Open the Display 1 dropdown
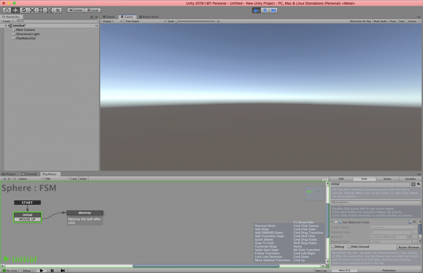 112,21
